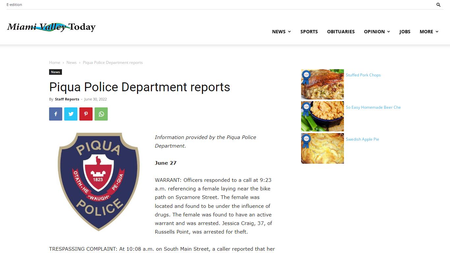Viewport: 450px width, 253px height.
Task: Go to News breadcrumb
Action: coord(71,63)
